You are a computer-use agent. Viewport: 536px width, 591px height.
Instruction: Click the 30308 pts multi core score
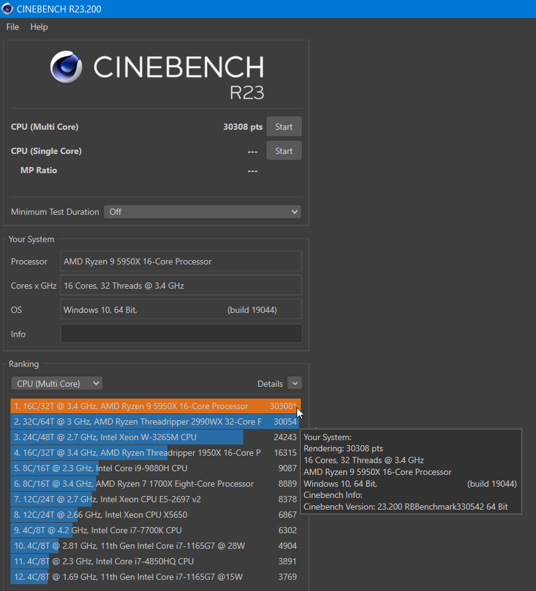coord(243,127)
